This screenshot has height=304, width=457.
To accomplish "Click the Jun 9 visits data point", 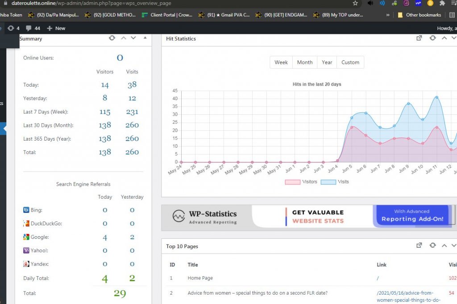I will point(408,104).
